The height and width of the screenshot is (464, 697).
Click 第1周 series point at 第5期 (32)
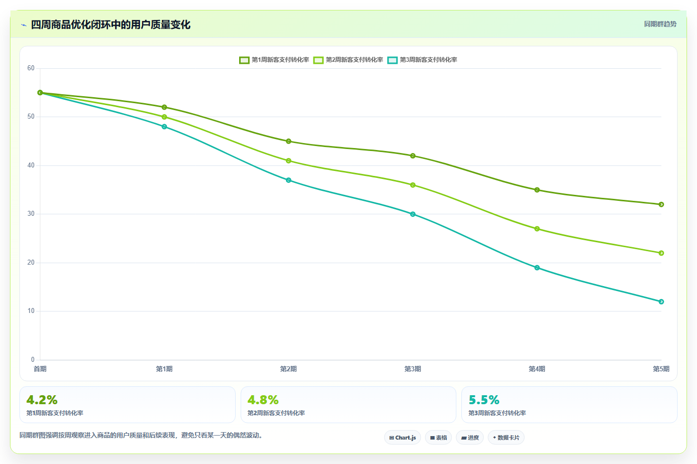coord(661,204)
